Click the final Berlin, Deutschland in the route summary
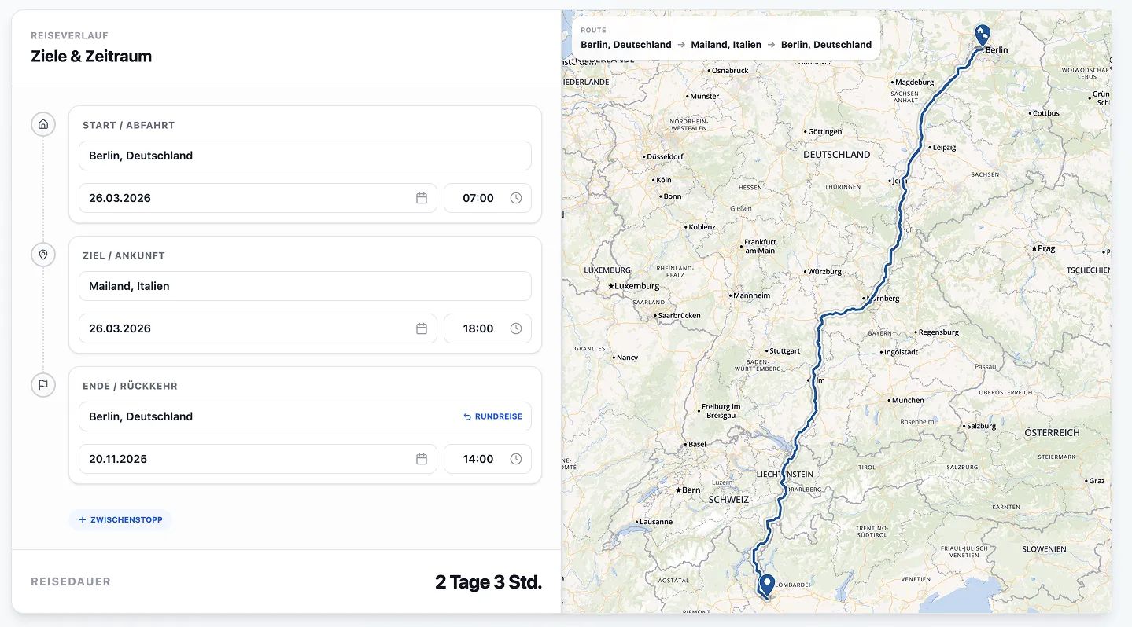The image size is (1132, 627). click(826, 45)
